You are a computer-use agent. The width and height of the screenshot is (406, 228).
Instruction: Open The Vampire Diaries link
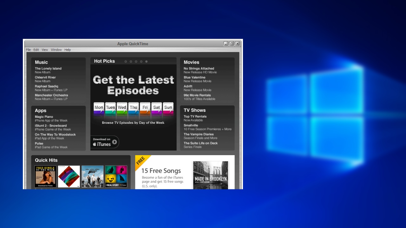(x=200, y=136)
